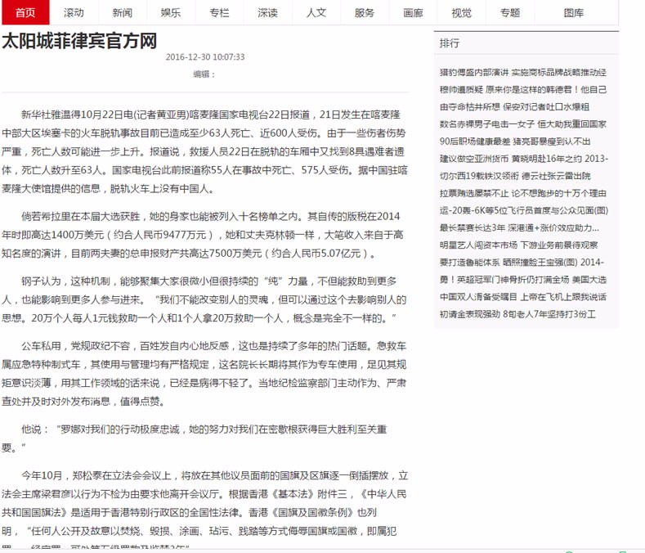This screenshot has width=645, height=553.
Task: Visit the 画廊 gallery section
Action: (413, 12)
